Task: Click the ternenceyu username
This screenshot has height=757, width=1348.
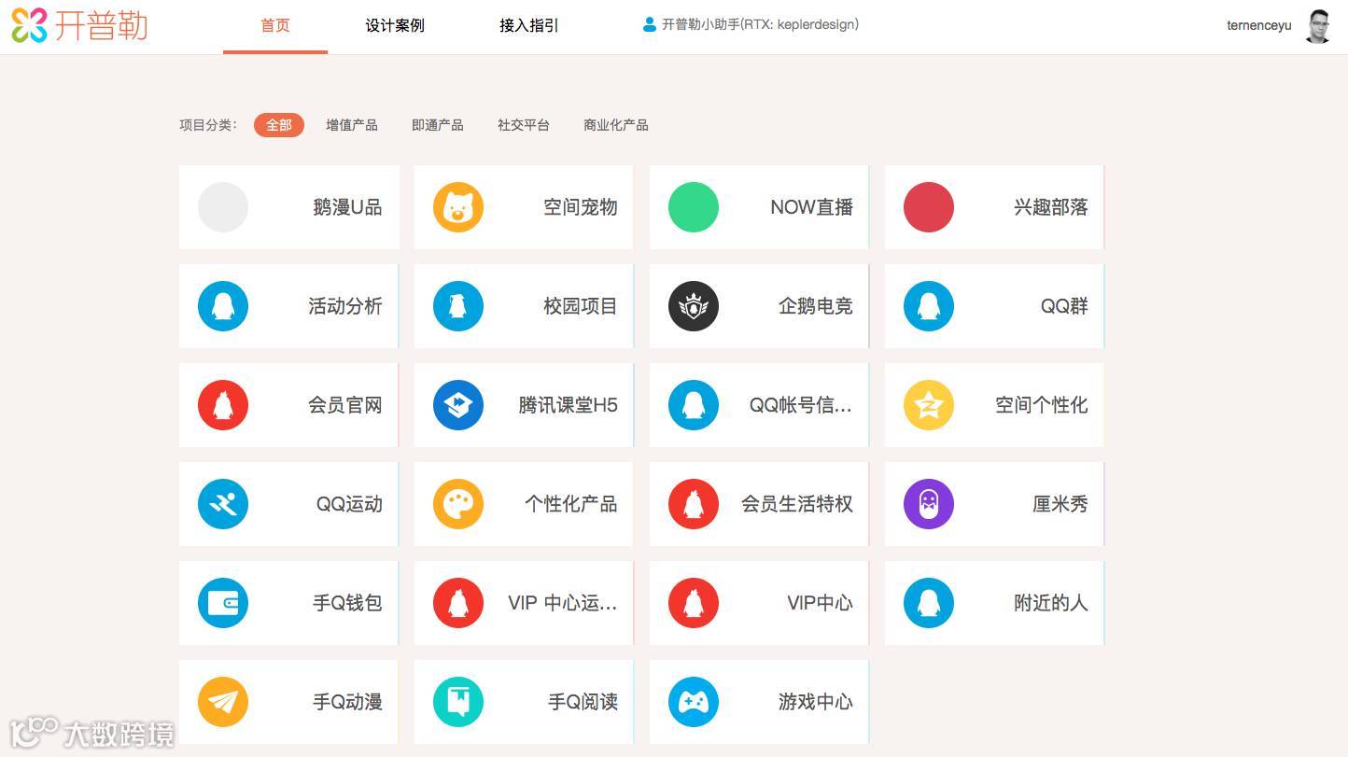Action: coord(1259,25)
